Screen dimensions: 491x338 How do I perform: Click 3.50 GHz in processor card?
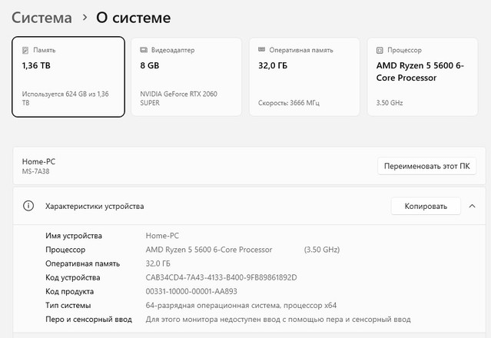(x=390, y=103)
